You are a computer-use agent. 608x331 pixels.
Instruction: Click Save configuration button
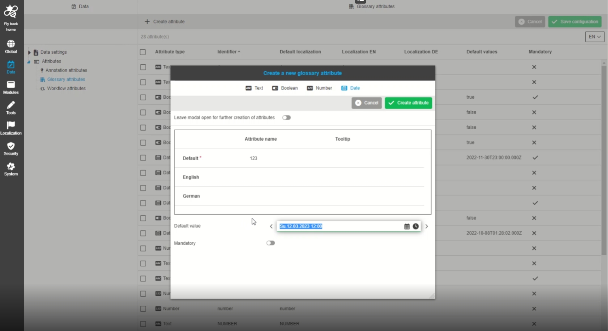coord(575,22)
